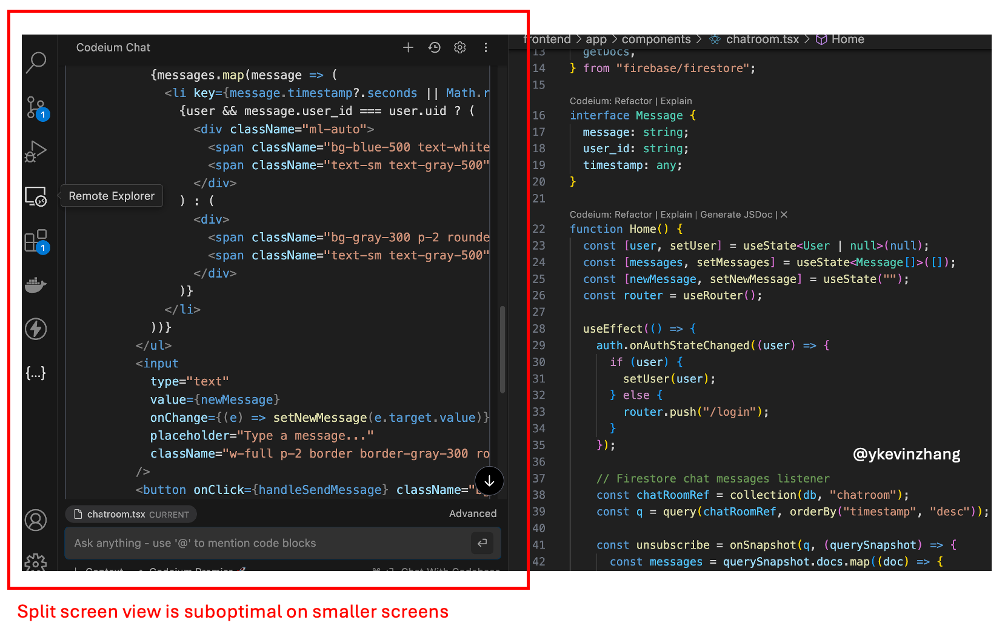Open Codeium Chat settings gear

[x=460, y=47]
